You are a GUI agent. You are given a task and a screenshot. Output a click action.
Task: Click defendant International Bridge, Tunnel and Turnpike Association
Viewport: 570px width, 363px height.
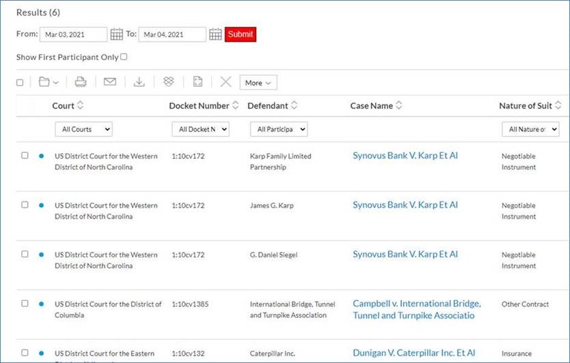click(293, 310)
